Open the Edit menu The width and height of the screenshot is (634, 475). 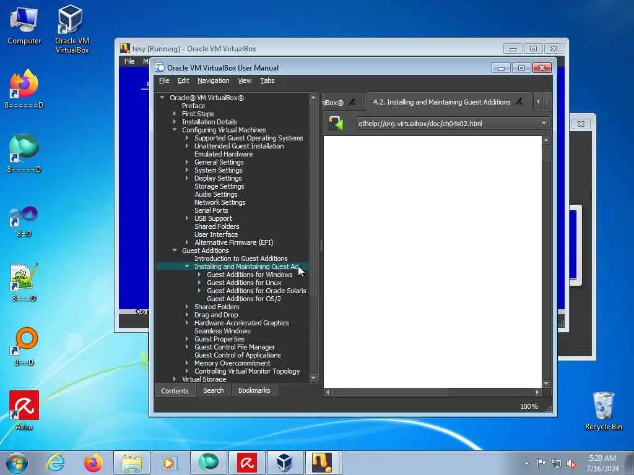(x=183, y=80)
